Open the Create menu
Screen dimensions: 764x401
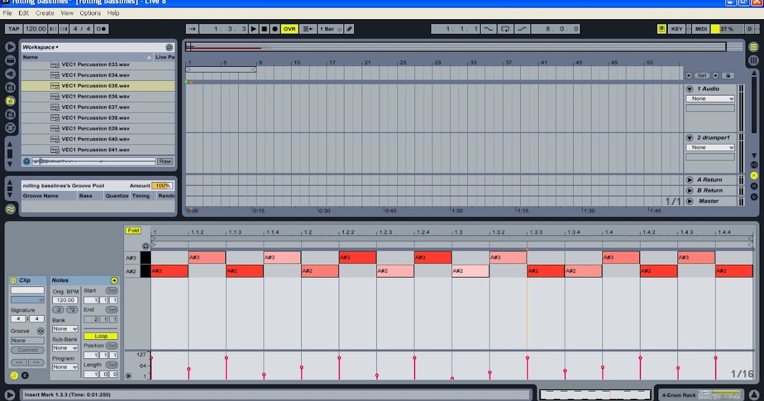pyautogui.click(x=45, y=12)
